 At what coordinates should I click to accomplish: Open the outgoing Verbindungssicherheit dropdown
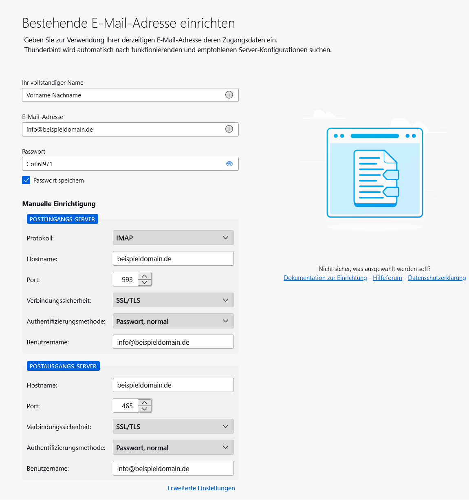pos(173,426)
